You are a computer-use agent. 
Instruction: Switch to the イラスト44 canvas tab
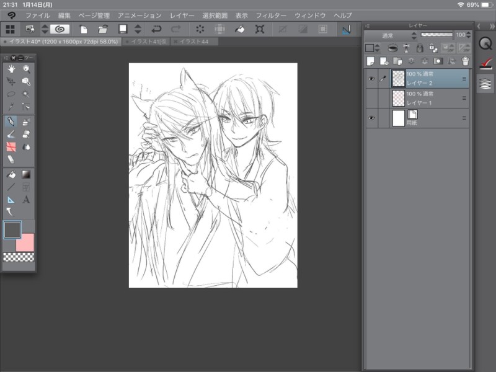click(x=195, y=41)
